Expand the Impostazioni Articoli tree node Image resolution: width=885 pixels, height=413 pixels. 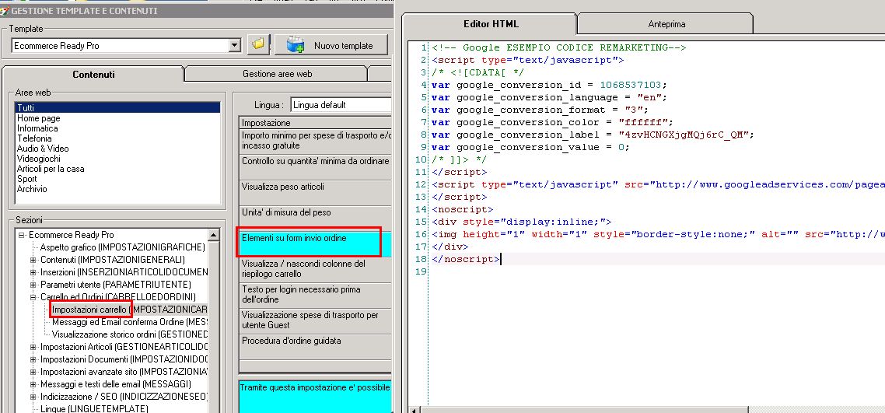[33, 347]
